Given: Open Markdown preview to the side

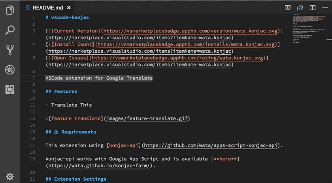Looking at the screenshot, I should (288, 8).
